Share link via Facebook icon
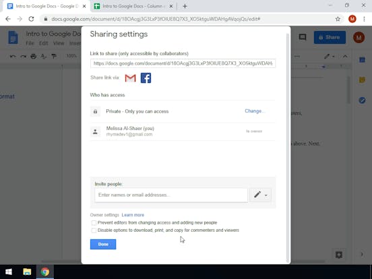The width and height of the screenshot is (372, 279). [146, 78]
